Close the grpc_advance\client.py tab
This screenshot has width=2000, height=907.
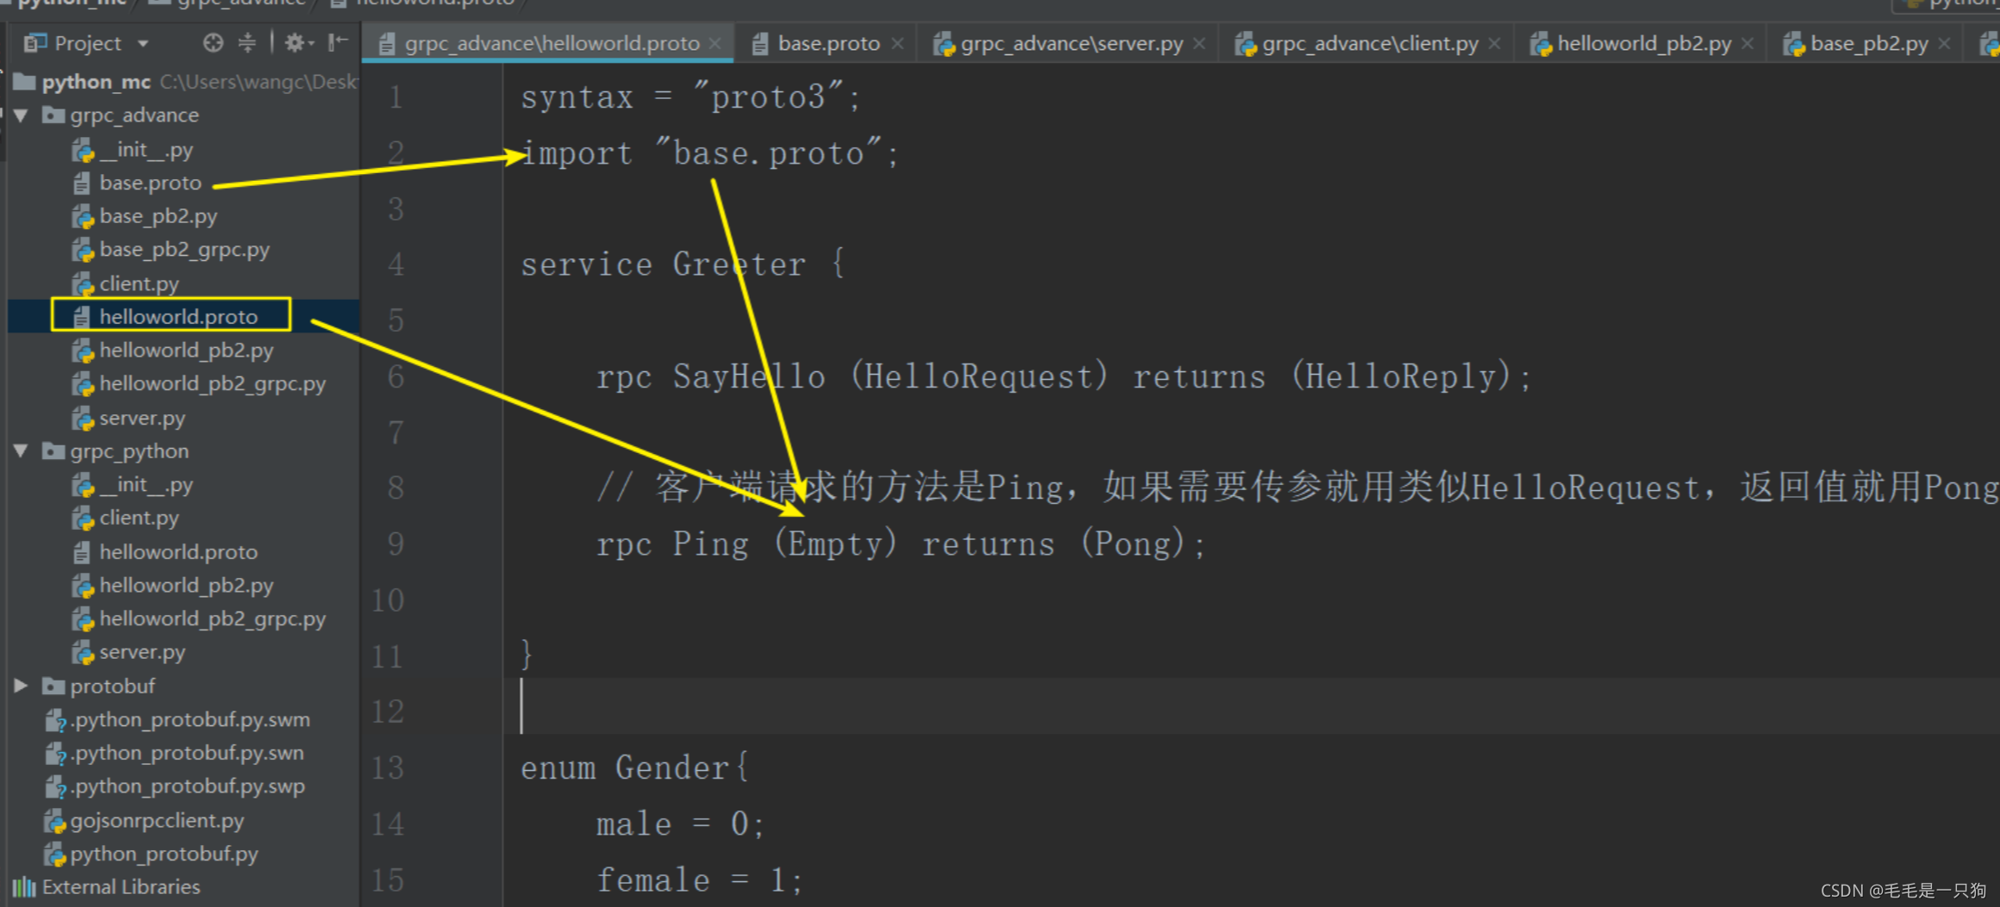click(x=1495, y=43)
